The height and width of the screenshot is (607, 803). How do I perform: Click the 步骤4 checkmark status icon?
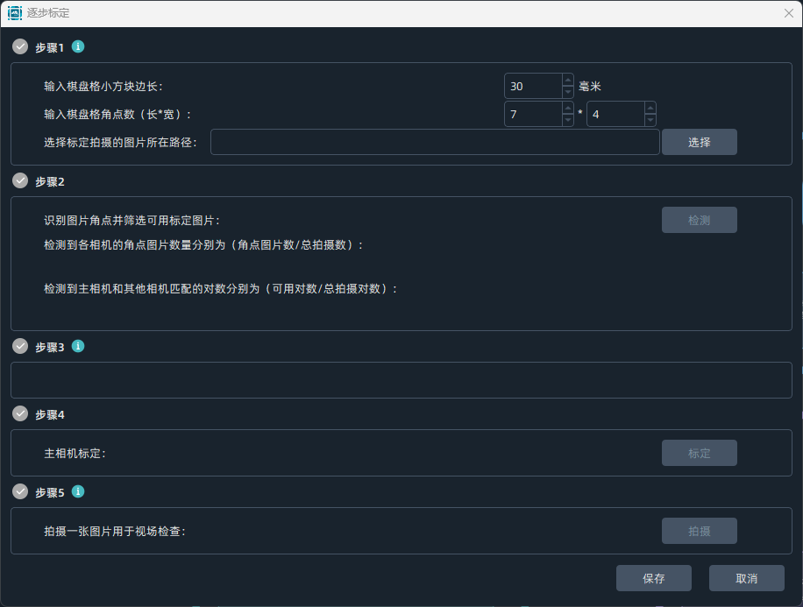click(x=20, y=413)
